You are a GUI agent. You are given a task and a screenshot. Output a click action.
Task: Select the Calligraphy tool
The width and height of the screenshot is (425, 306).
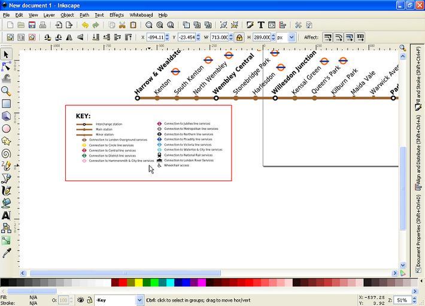[x=6, y=191]
